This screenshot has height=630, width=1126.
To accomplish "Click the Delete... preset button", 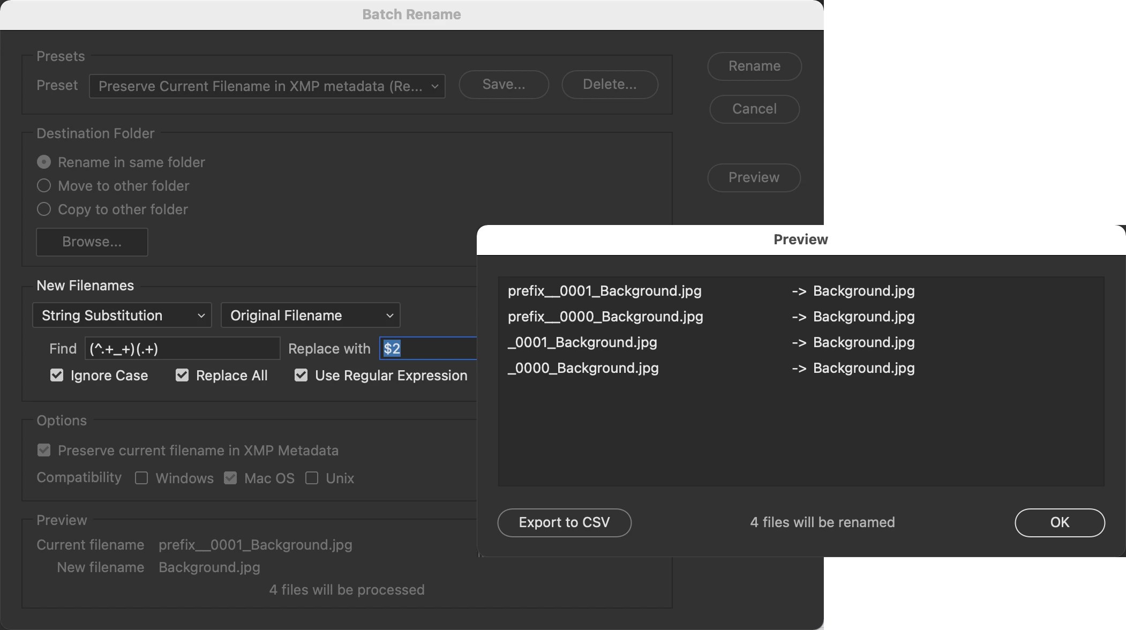I will (610, 85).
